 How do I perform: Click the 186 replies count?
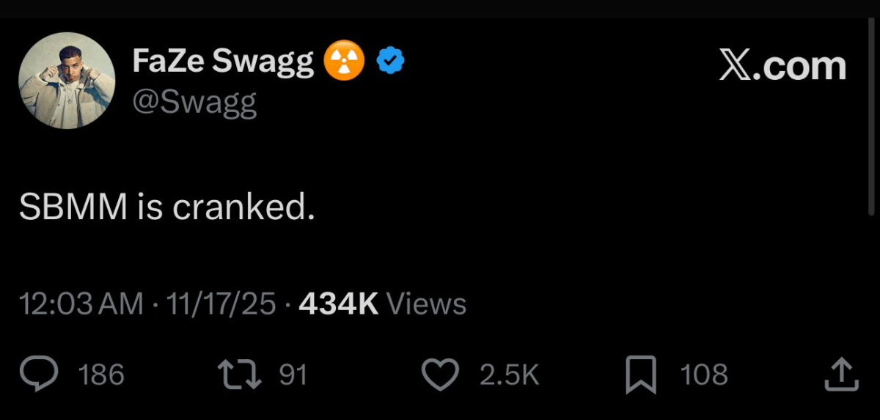101,375
